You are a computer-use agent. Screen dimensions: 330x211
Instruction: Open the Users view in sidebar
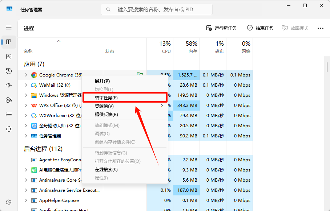tap(8, 100)
